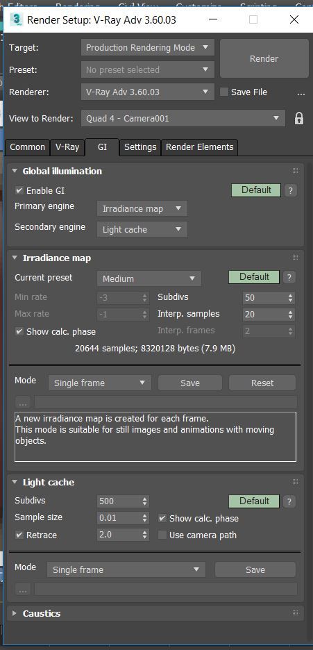Image resolution: width=313 pixels, height=650 pixels.
Task: Click the browse dots button under Irradiance map mode
Action: pos(23,403)
